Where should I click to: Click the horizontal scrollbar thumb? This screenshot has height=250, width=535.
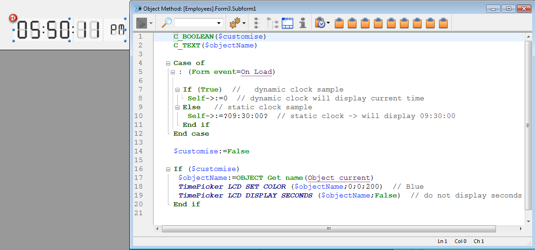click(328, 229)
